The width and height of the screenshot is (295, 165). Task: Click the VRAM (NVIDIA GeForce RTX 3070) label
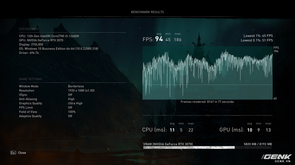[x=168, y=144]
